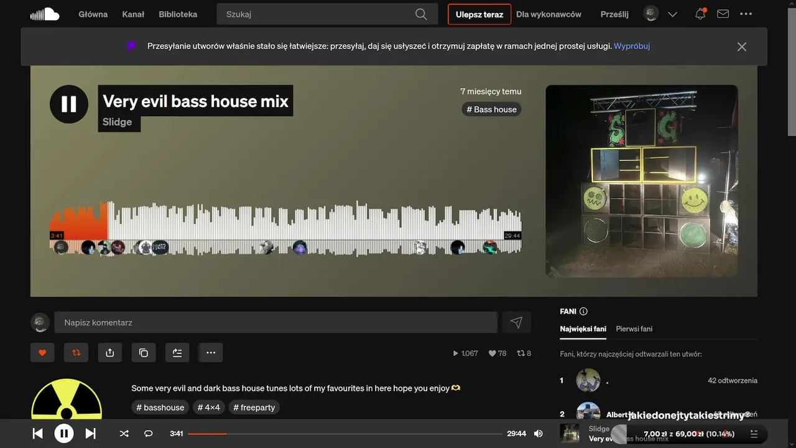
Task: Seek on the bottom player progress bar
Action: pos(345,434)
